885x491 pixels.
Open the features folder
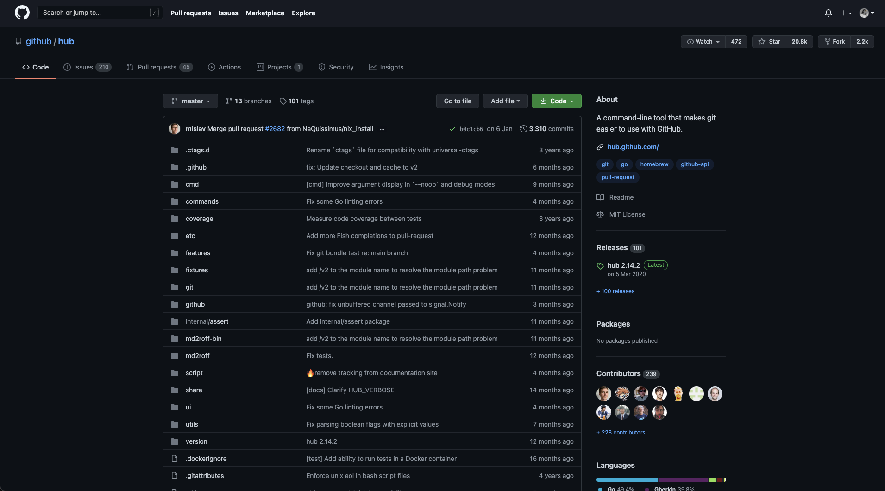(198, 253)
